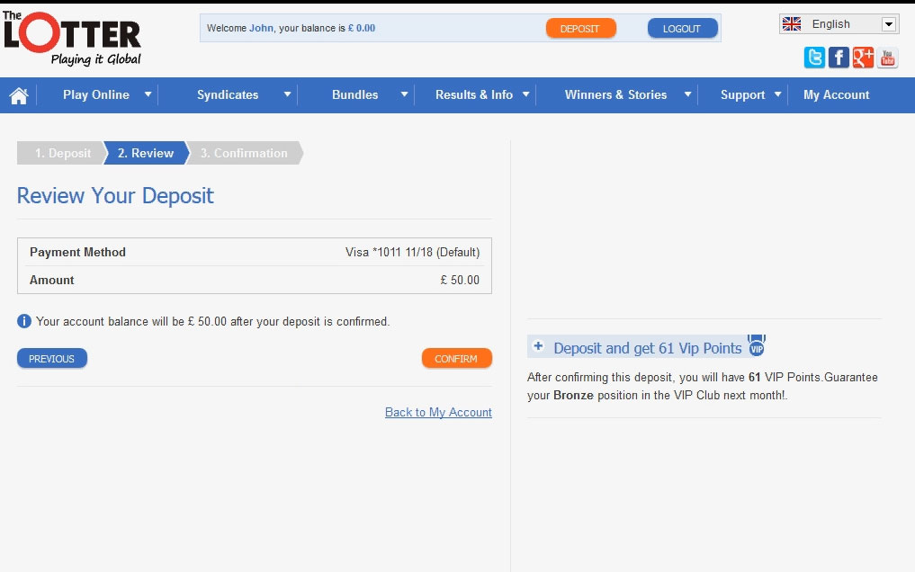This screenshot has width=915, height=572.
Task: Click the Back to My Account link
Action: [x=438, y=412]
